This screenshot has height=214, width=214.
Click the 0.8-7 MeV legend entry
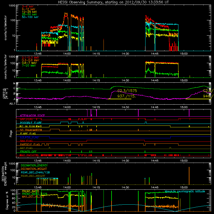pyautogui.click(x=29, y=63)
